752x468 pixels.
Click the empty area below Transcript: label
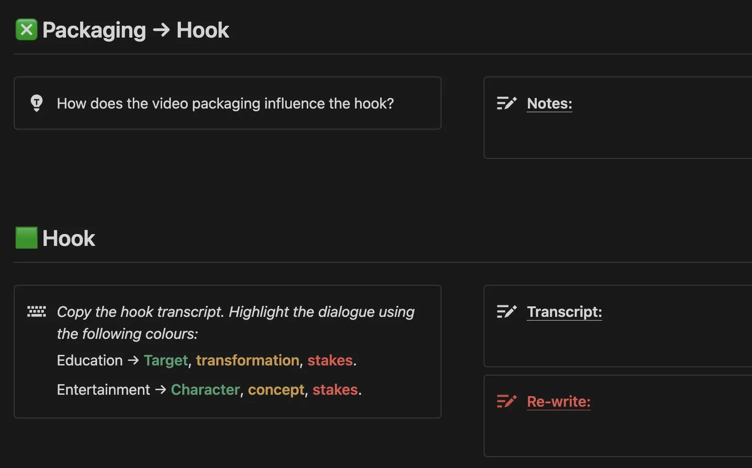[614, 343]
